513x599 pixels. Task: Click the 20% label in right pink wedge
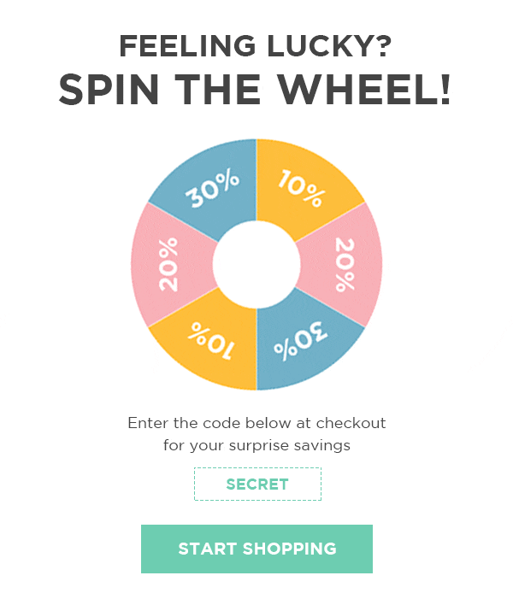pyautogui.click(x=345, y=265)
